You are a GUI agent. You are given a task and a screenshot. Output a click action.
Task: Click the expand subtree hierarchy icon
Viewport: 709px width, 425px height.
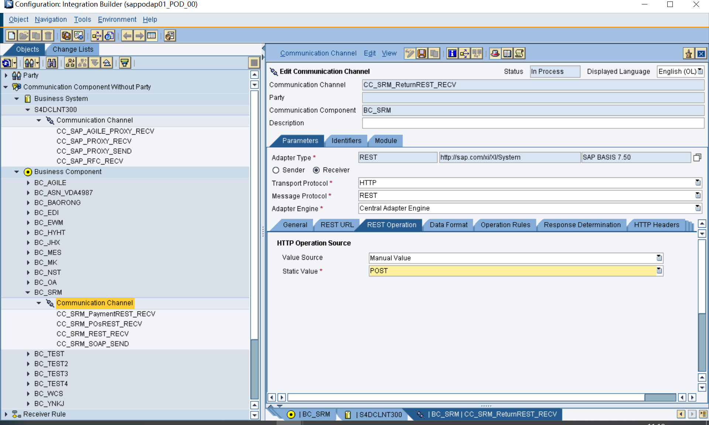click(x=70, y=63)
